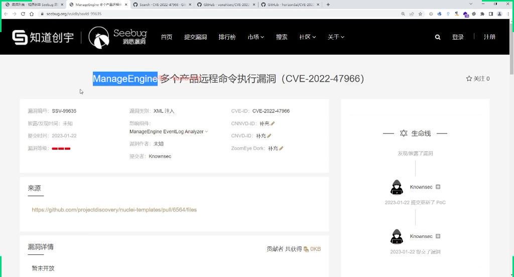Click the Seebug site search icon

(x=438, y=37)
